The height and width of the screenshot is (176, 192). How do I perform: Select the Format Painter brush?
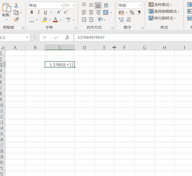pyautogui.click(x=16, y=20)
